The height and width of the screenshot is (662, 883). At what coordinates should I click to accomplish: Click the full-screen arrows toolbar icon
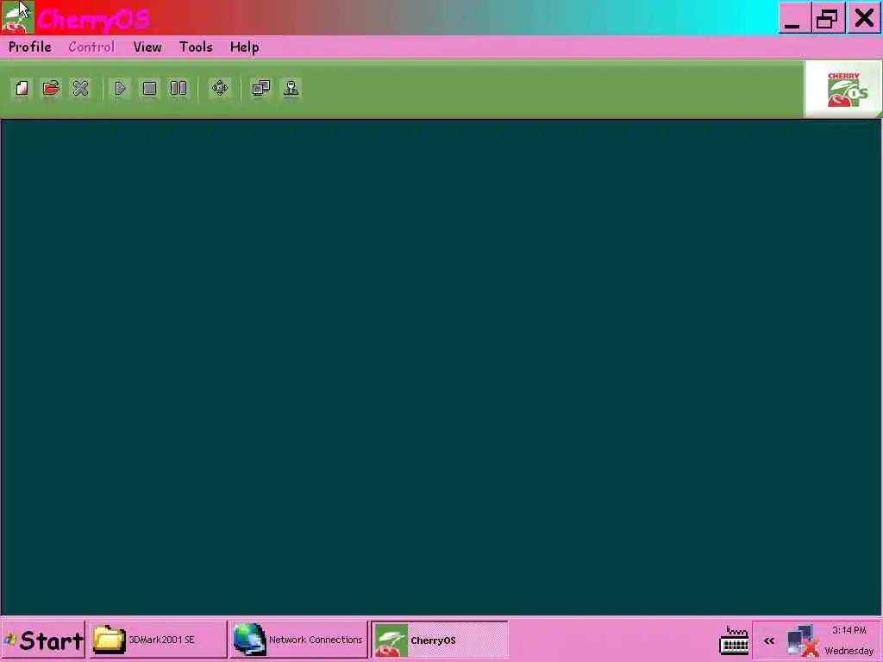[x=220, y=89]
